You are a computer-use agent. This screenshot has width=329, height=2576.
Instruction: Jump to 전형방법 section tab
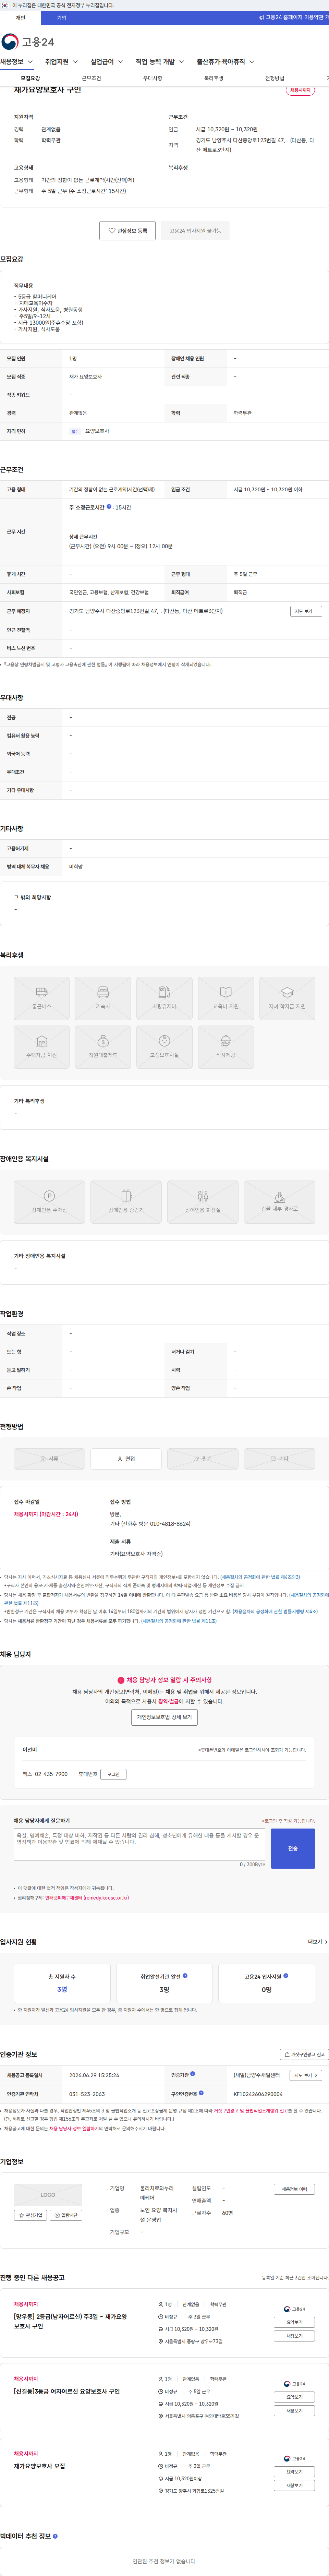[274, 78]
